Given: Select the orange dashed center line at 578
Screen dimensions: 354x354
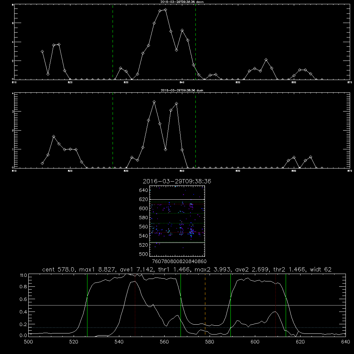Looking at the screenshot, I should [x=205, y=305].
